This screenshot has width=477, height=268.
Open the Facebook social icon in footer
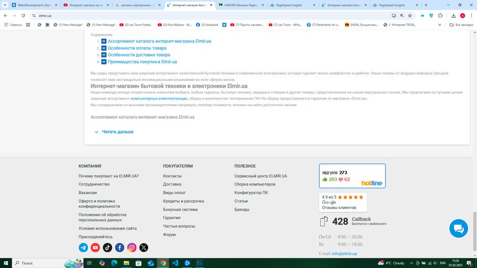(119, 248)
